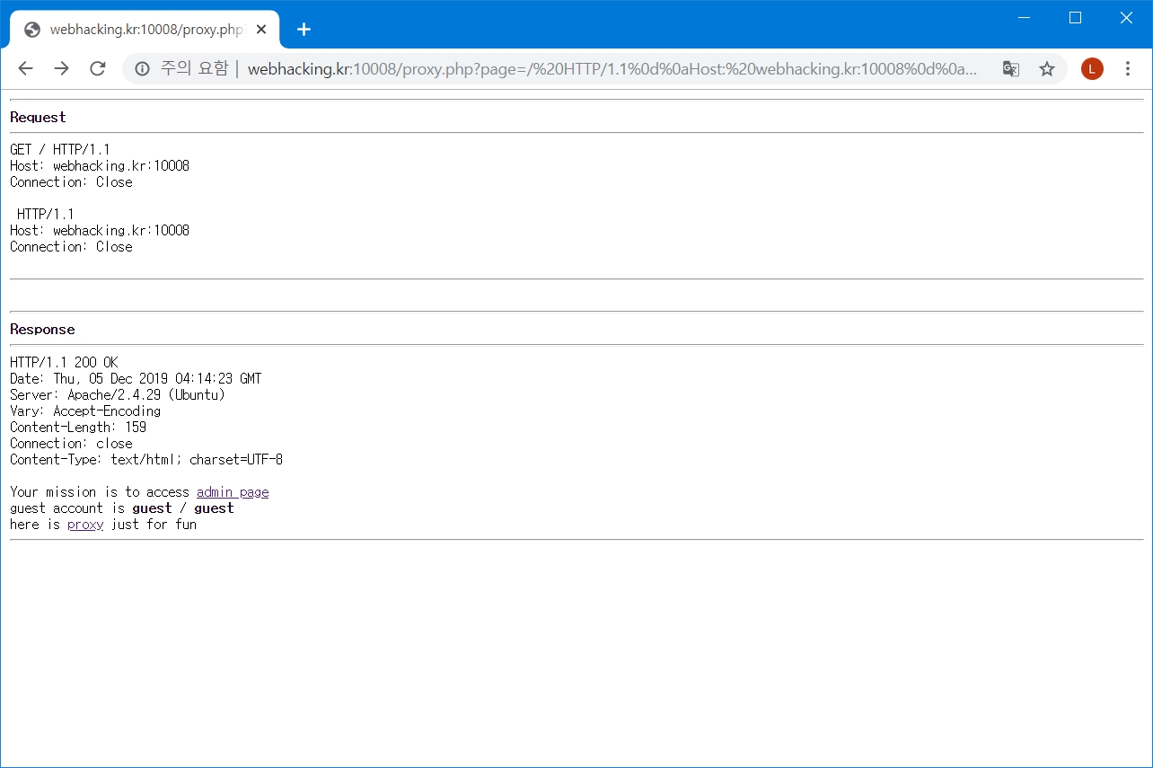Maximize the Chrome window
1153x768 pixels.
pyautogui.click(x=1076, y=18)
